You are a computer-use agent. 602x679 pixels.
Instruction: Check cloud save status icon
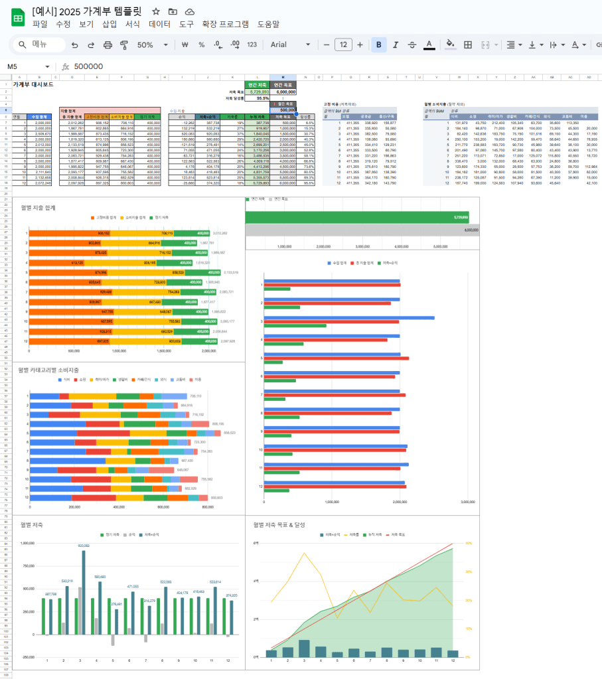(x=190, y=11)
